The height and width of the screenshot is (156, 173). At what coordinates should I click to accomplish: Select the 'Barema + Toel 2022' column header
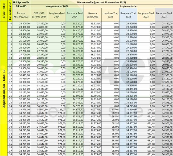point(128,15)
